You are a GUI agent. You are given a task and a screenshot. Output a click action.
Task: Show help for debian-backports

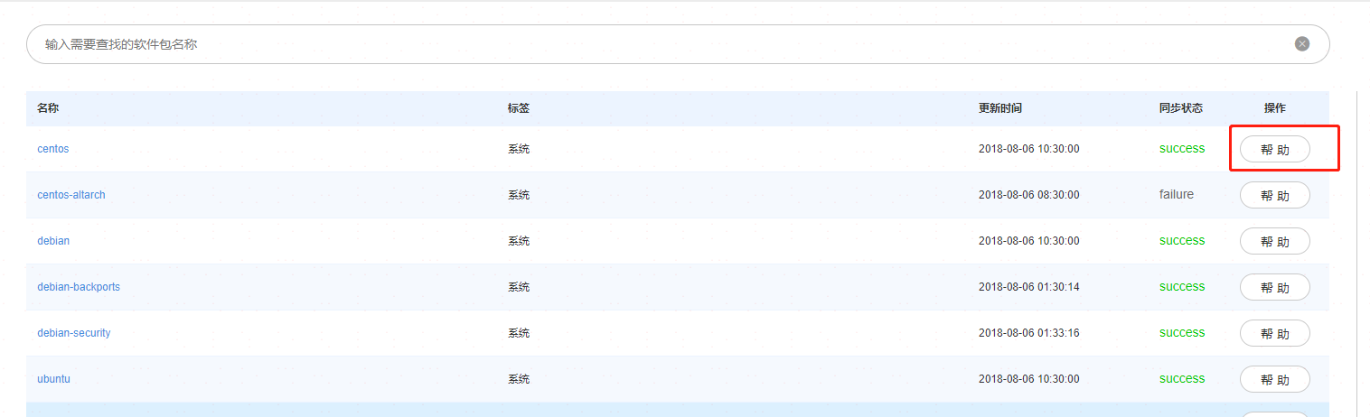[x=1274, y=287]
